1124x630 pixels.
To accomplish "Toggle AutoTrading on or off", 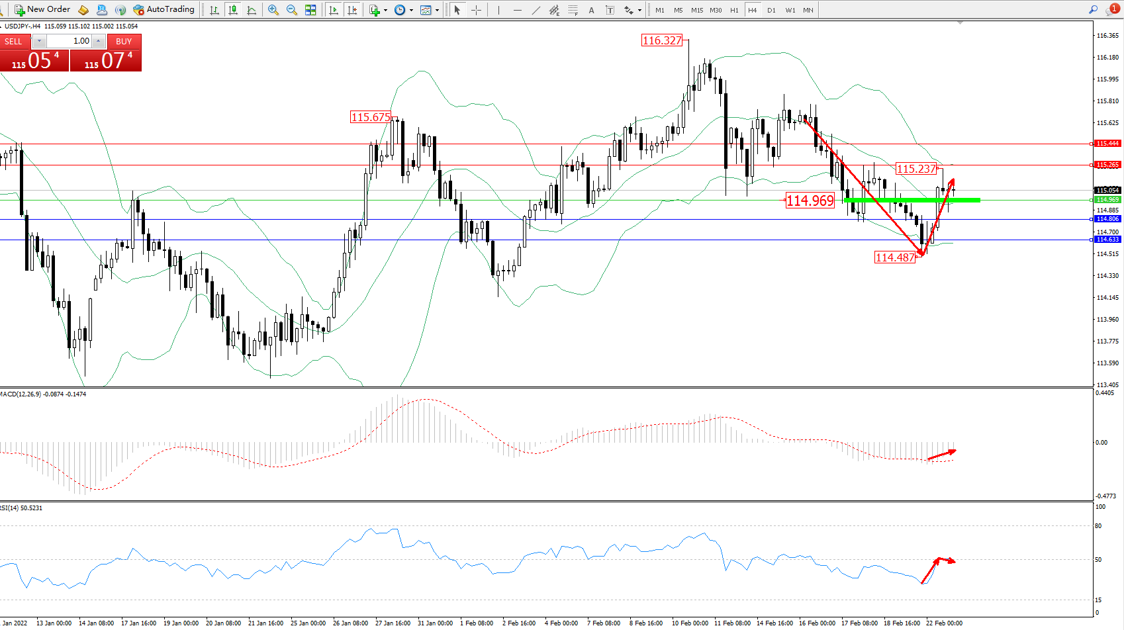I will [x=164, y=9].
